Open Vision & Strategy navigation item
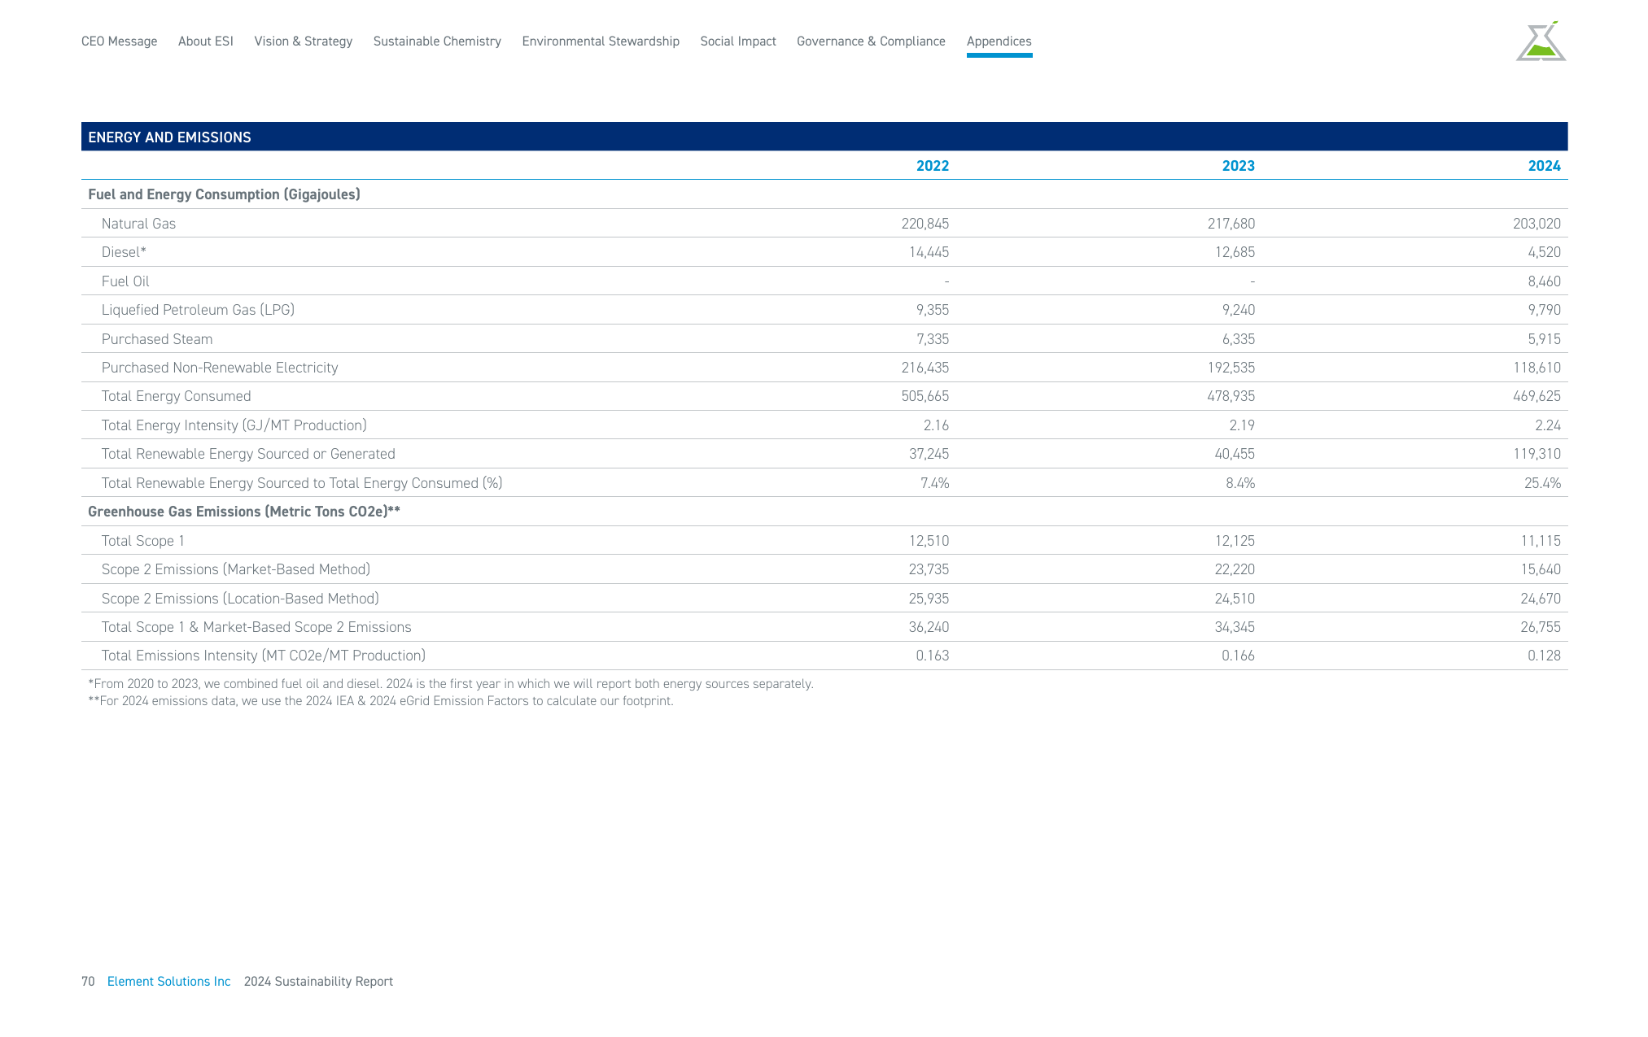The image size is (1648, 1037). [304, 41]
